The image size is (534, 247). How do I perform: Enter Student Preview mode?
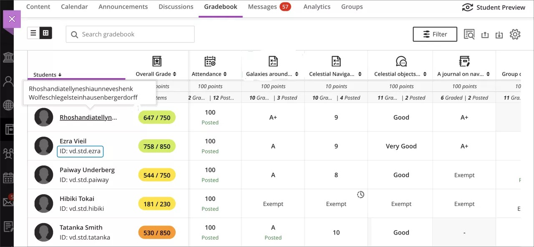(x=494, y=7)
